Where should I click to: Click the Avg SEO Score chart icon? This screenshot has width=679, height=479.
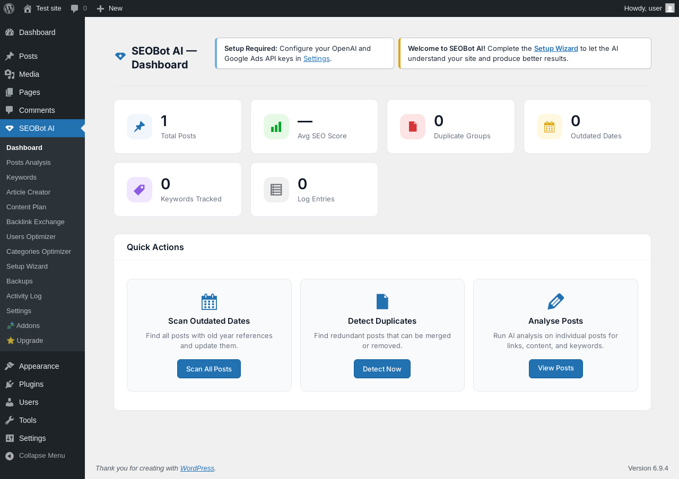coord(276,127)
